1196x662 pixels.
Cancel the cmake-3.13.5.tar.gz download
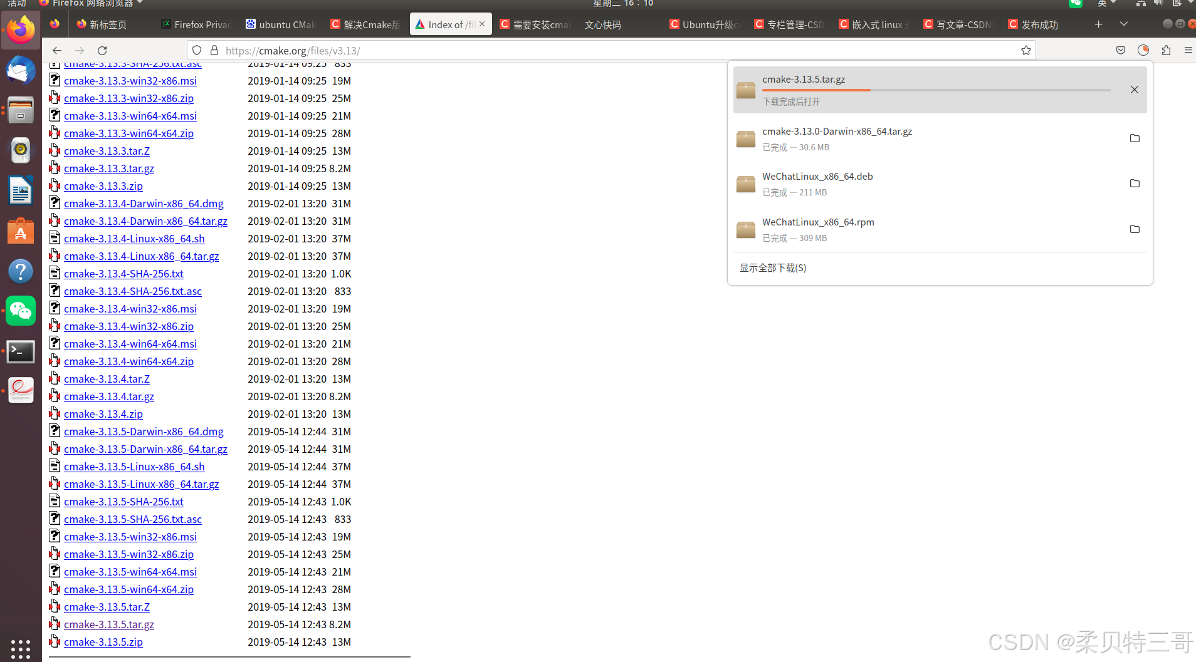[x=1134, y=90]
